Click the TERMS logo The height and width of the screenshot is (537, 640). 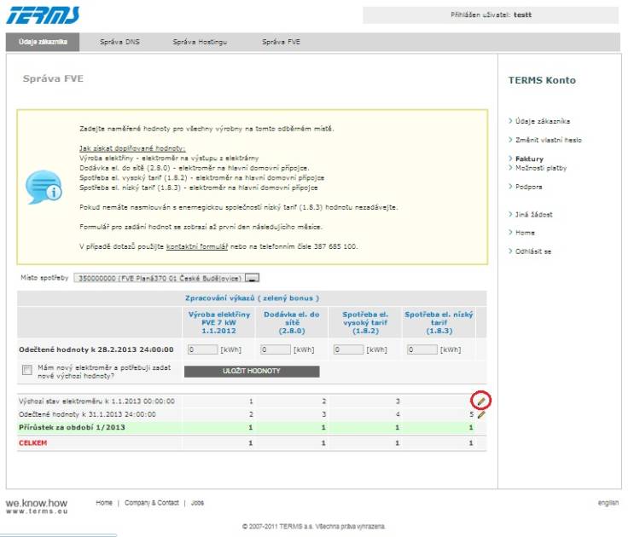tap(45, 14)
